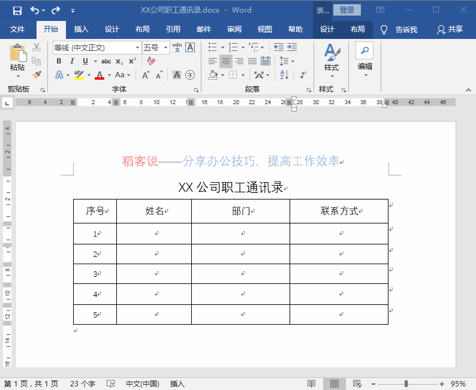The image size is (476, 390).
Task: Click the Cut scissors icon
Action: point(37,47)
